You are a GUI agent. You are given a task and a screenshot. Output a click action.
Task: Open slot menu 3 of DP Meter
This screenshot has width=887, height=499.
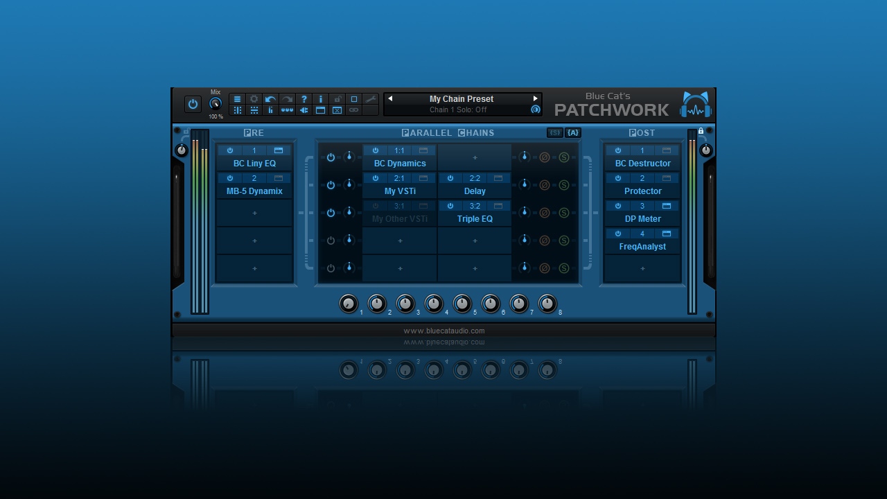point(642,206)
